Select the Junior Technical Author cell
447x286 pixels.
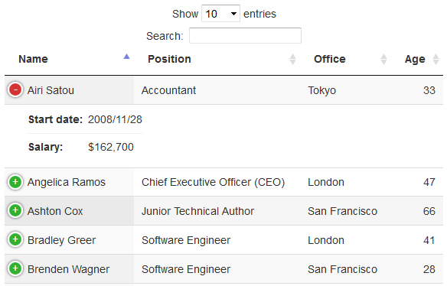click(197, 211)
